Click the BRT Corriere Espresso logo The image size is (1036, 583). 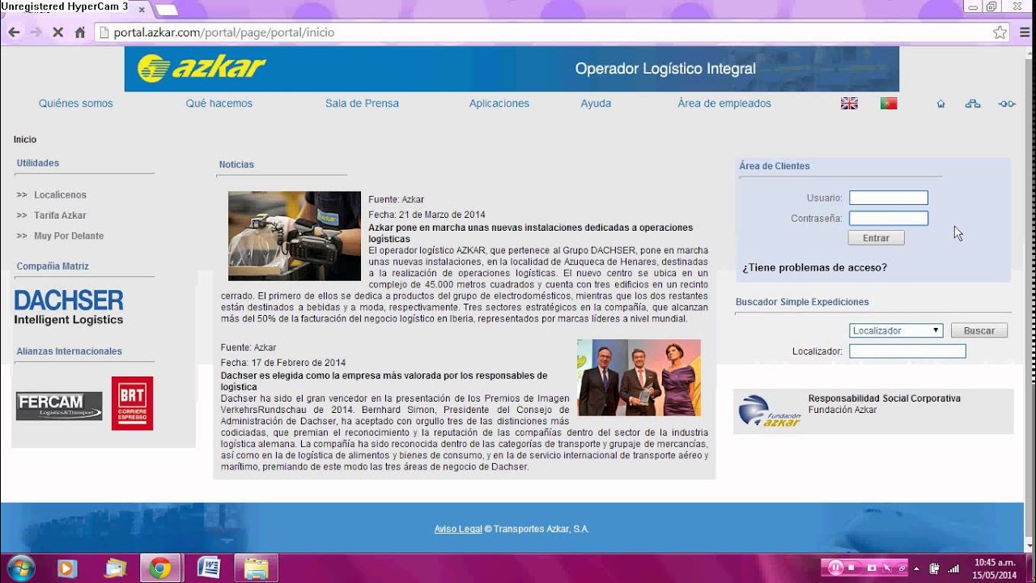pyautogui.click(x=132, y=403)
